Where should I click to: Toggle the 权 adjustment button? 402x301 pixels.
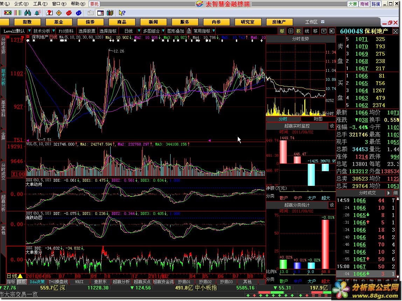[x=299, y=31]
